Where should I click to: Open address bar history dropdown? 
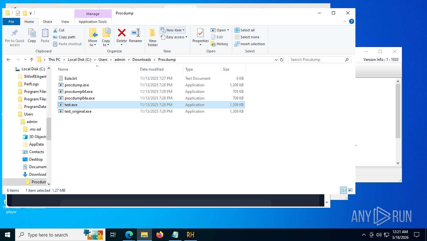pos(276,60)
